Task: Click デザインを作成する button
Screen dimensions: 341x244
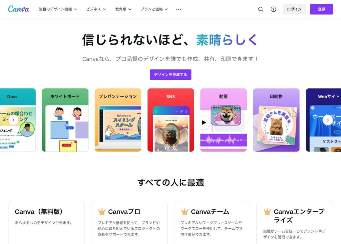Action: pyautogui.click(x=170, y=75)
